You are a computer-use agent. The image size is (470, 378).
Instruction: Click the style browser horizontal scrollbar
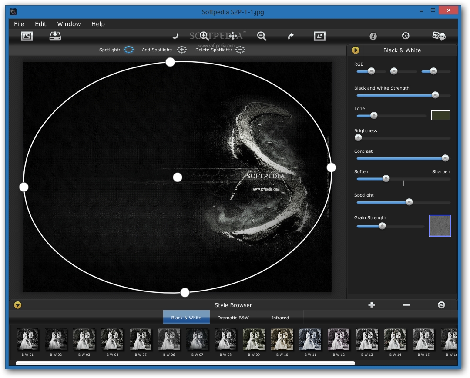click(185, 363)
